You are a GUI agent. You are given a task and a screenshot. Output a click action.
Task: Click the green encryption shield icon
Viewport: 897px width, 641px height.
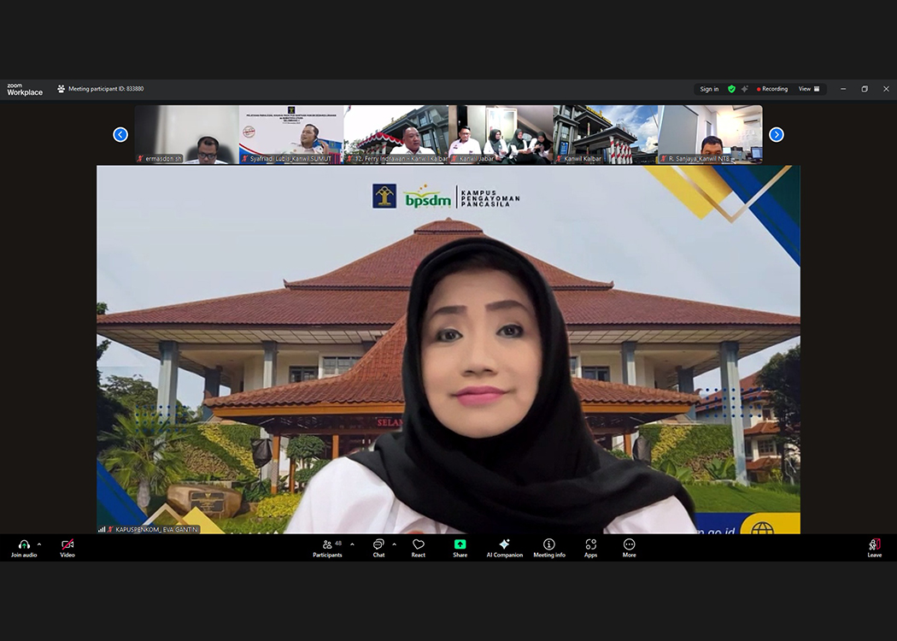pyautogui.click(x=731, y=89)
